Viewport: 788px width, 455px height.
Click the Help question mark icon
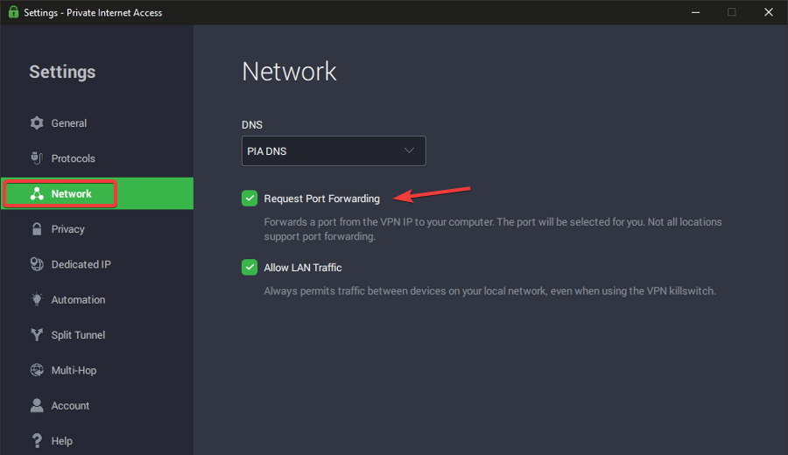pos(37,441)
